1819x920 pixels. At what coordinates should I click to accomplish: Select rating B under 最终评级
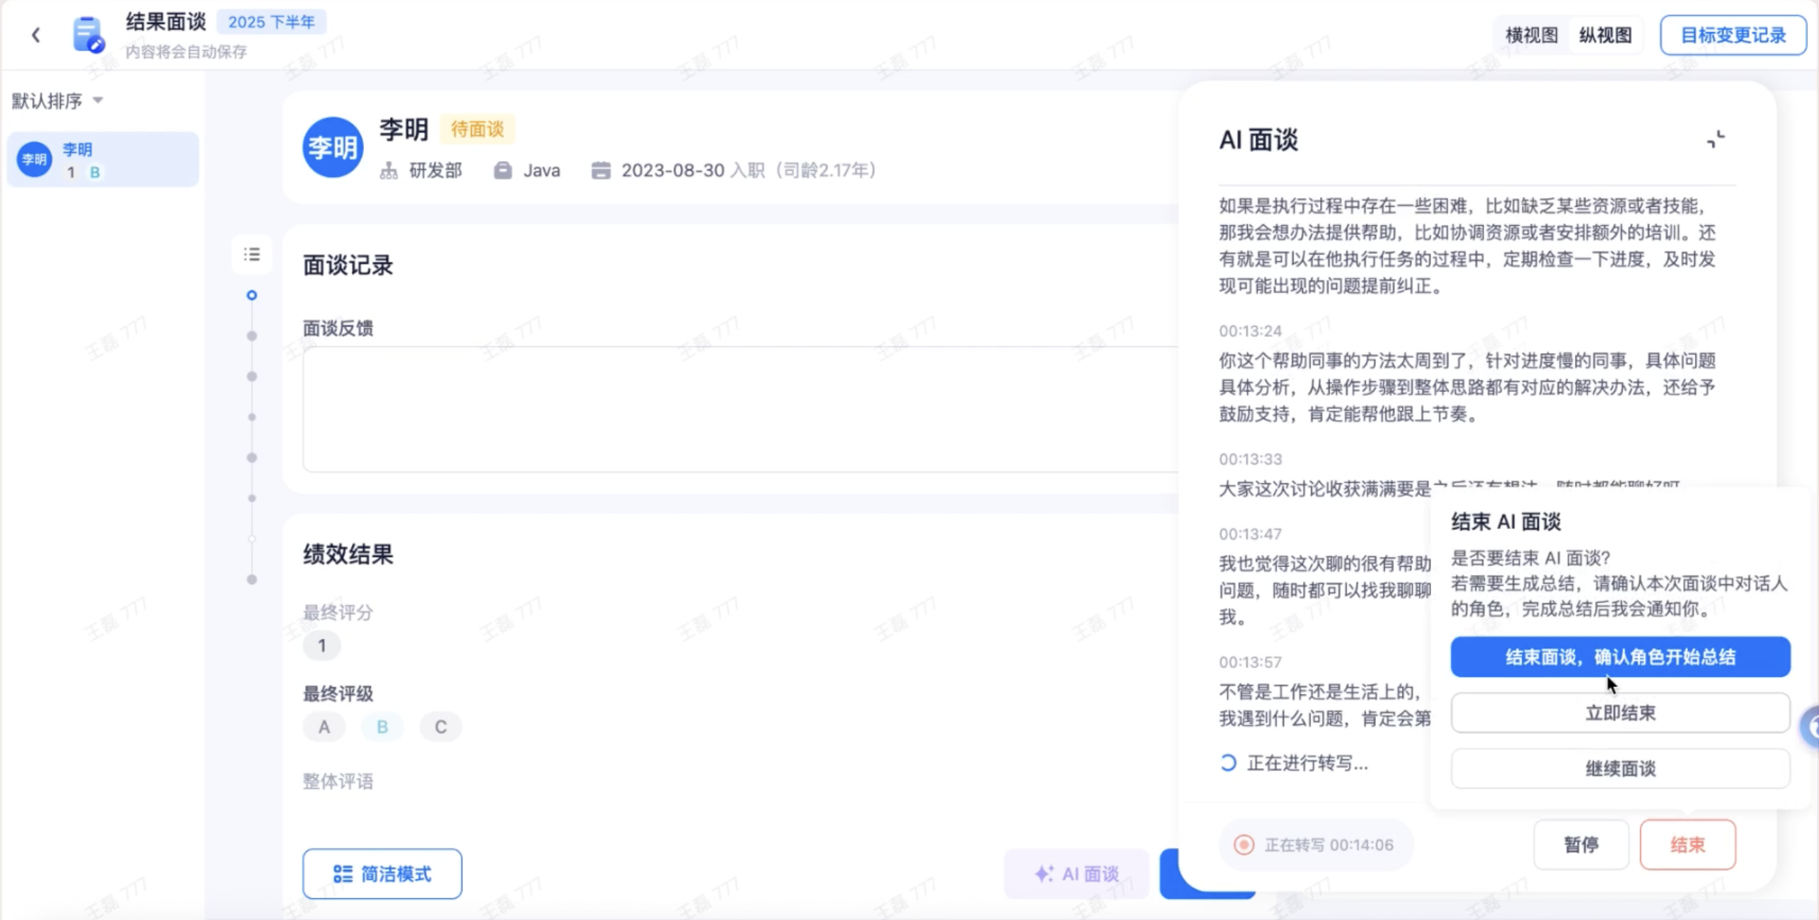[382, 727]
